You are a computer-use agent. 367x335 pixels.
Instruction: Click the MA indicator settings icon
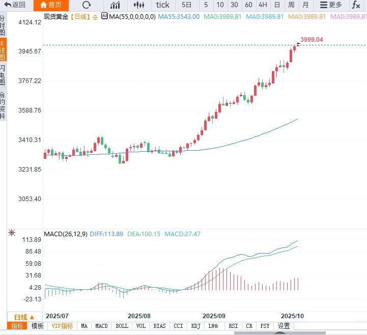(x=104, y=16)
